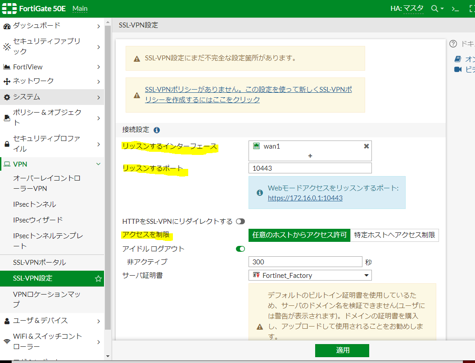
Task: Open VPNロケーションマップ menu item
Action: pos(52,299)
